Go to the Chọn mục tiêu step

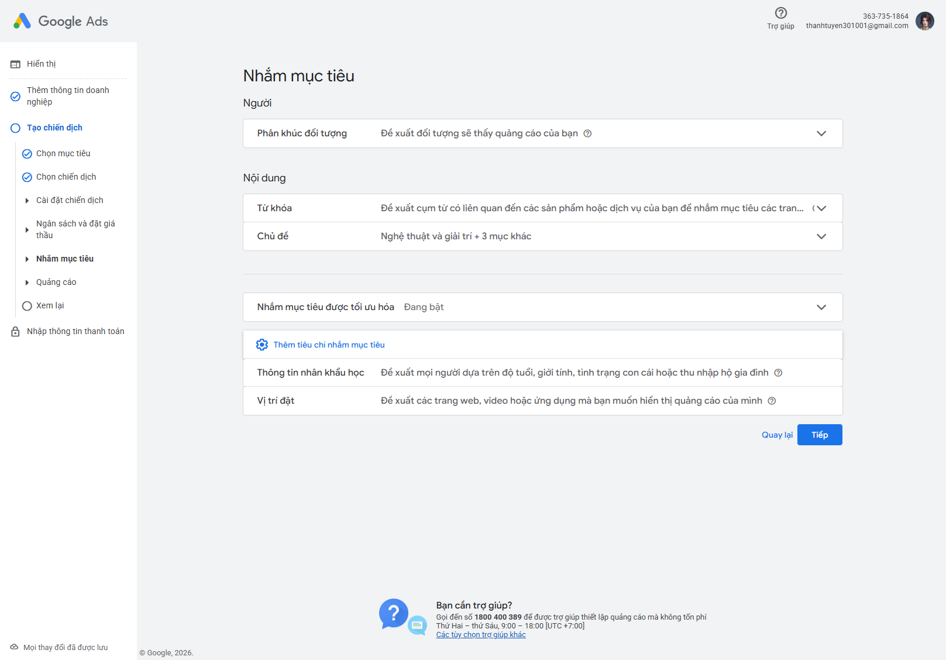point(63,153)
